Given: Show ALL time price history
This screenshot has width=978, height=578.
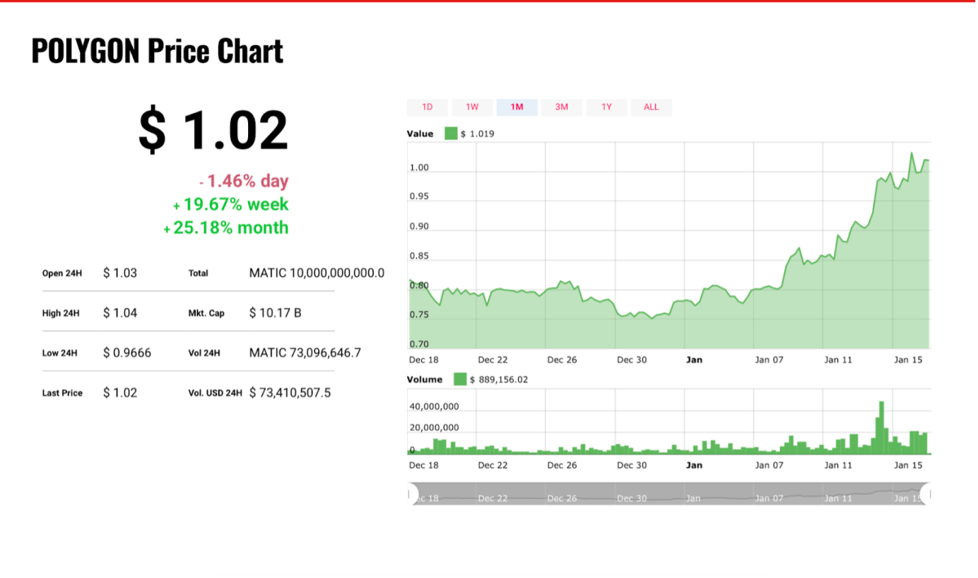Looking at the screenshot, I should [x=652, y=107].
